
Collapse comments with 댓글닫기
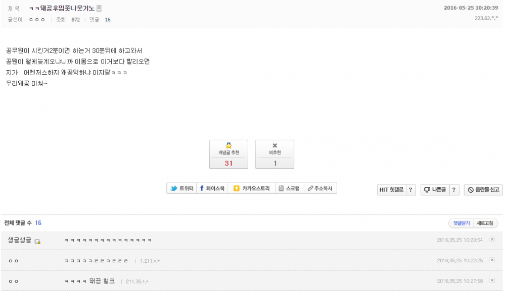click(x=461, y=223)
